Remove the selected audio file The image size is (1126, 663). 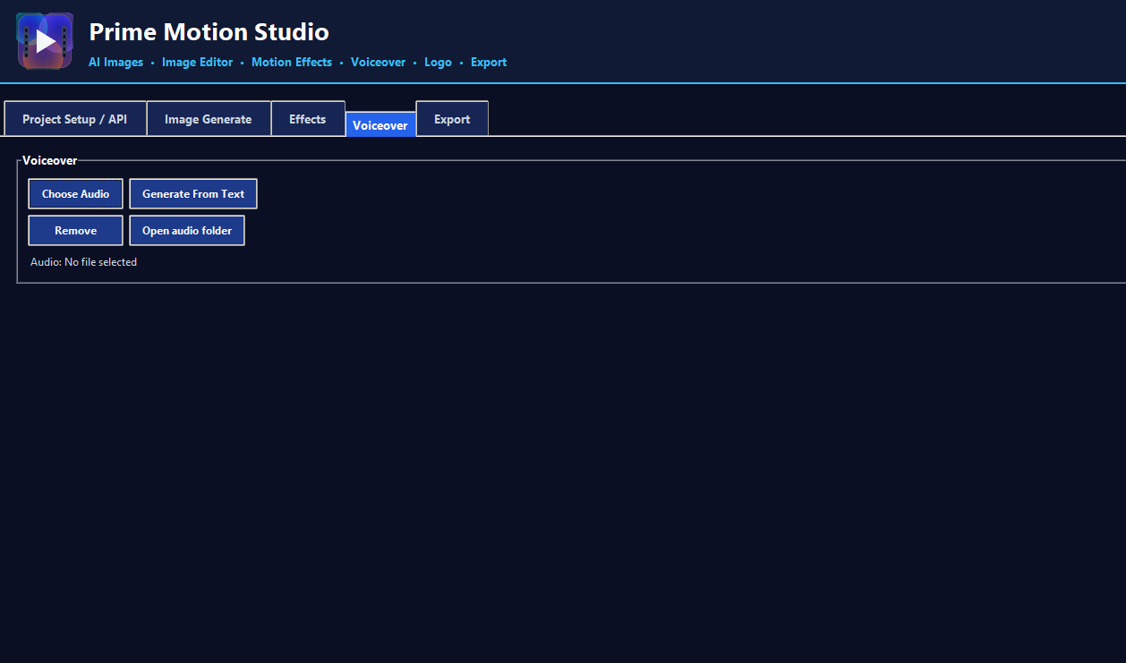coord(76,231)
